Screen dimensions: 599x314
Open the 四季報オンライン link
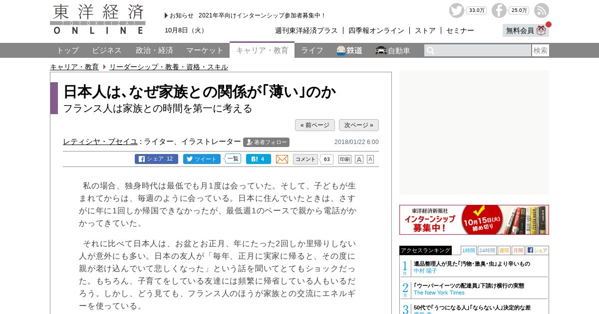point(376,30)
